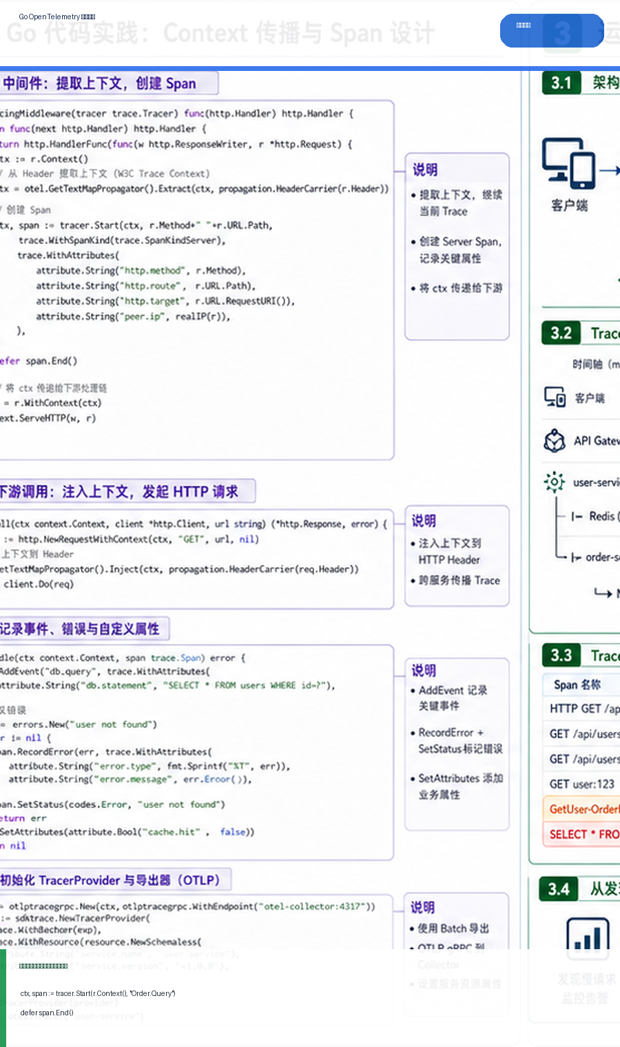This screenshot has width=620, height=1047.
Task: Click the 'SetAttributes 添加业务属性' note bullet
Action: click(x=457, y=786)
